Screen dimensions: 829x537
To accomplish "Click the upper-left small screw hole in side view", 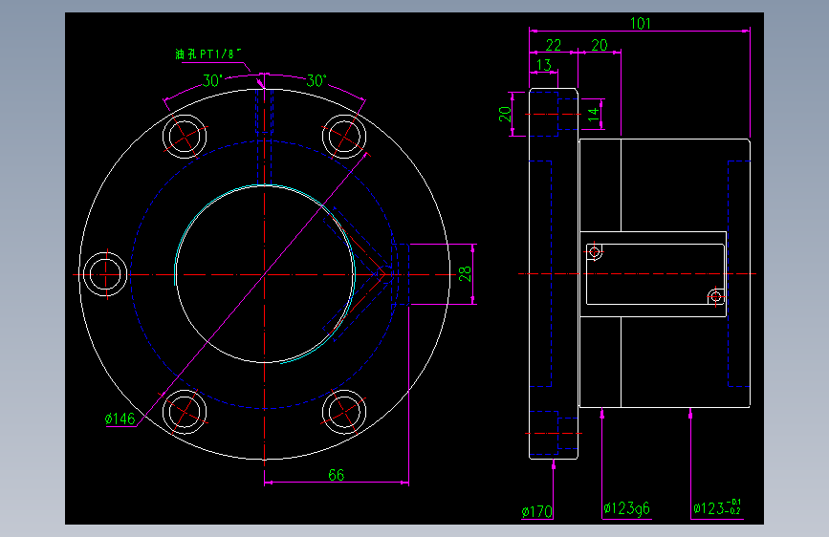I will pyautogui.click(x=595, y=251).
